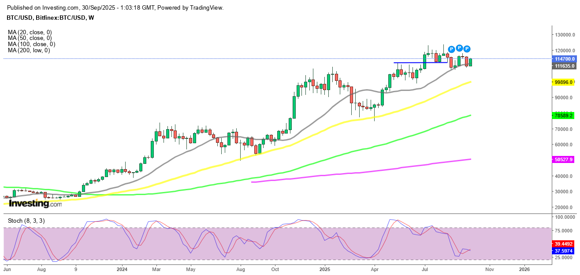Select the MA (20, close, 0) legend

(30, 32)
